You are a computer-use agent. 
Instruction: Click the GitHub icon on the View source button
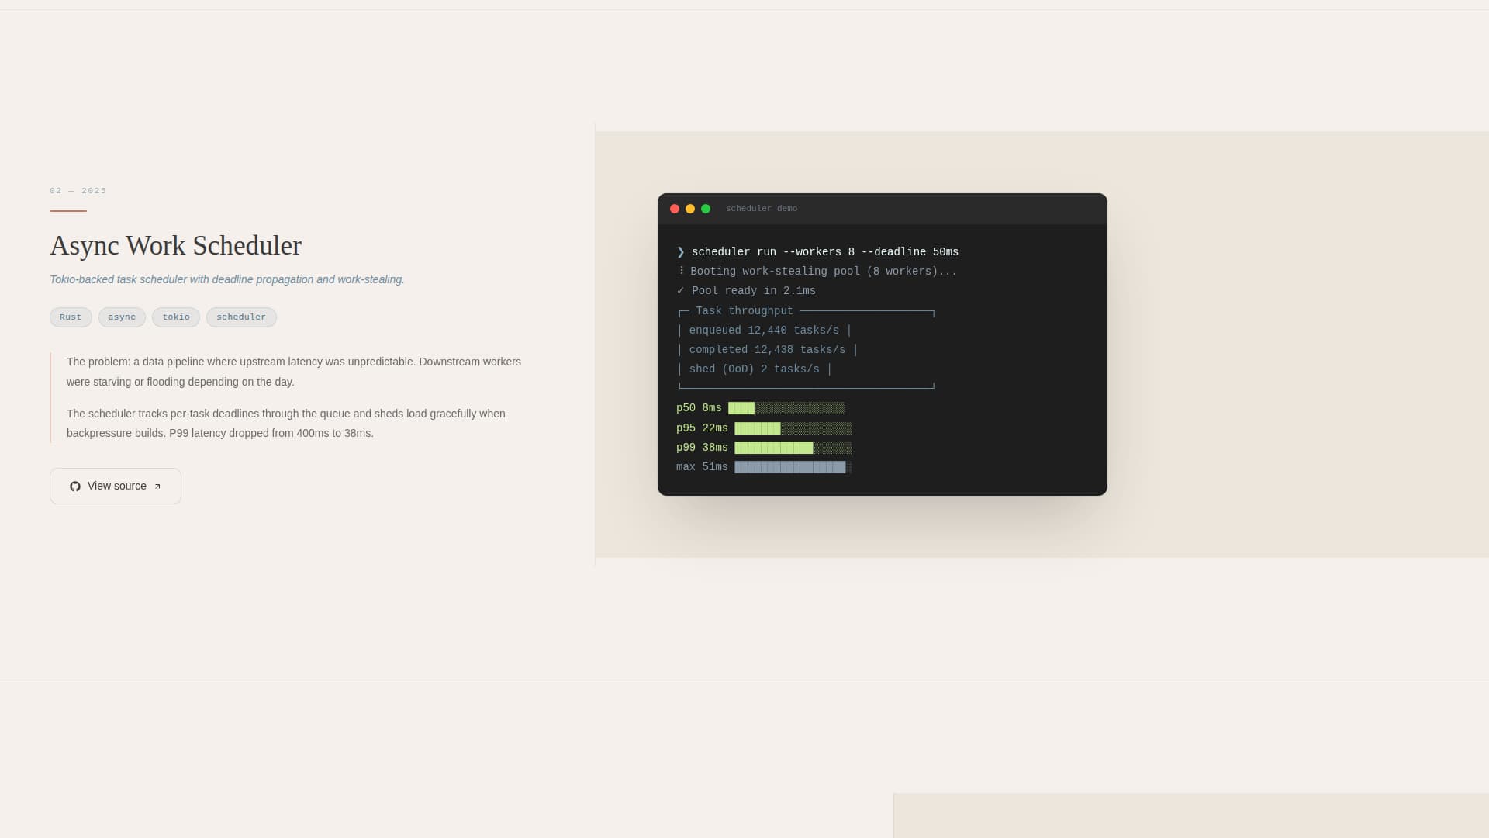[x=75, y=486]
